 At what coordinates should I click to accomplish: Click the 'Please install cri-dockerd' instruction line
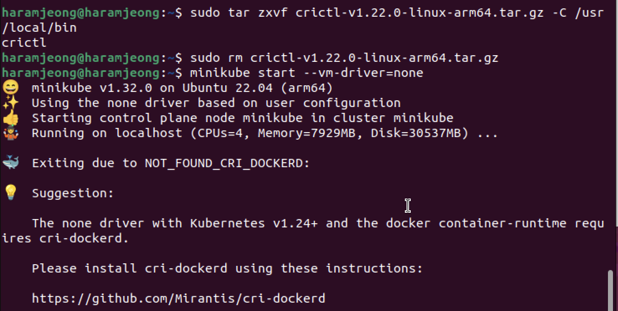[227, 268]
